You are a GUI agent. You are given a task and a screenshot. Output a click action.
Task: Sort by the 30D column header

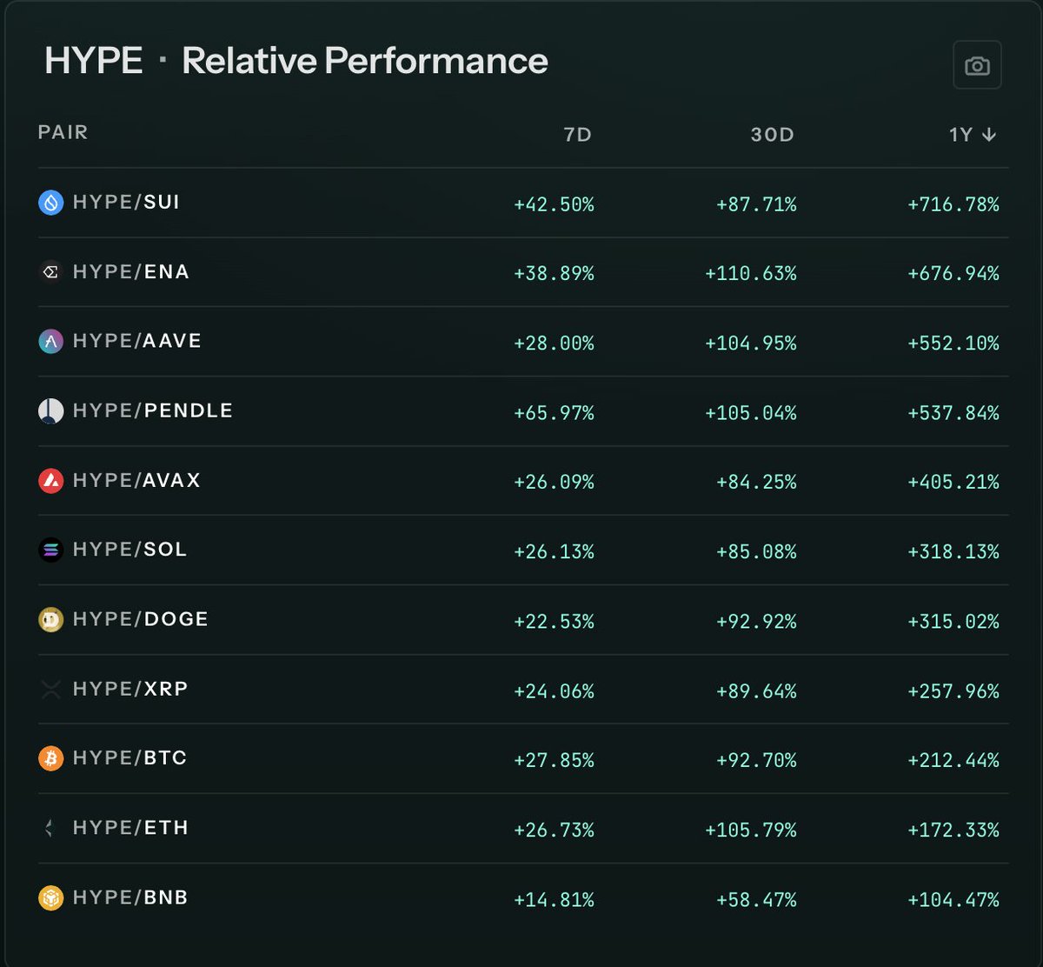pos(772,135)
